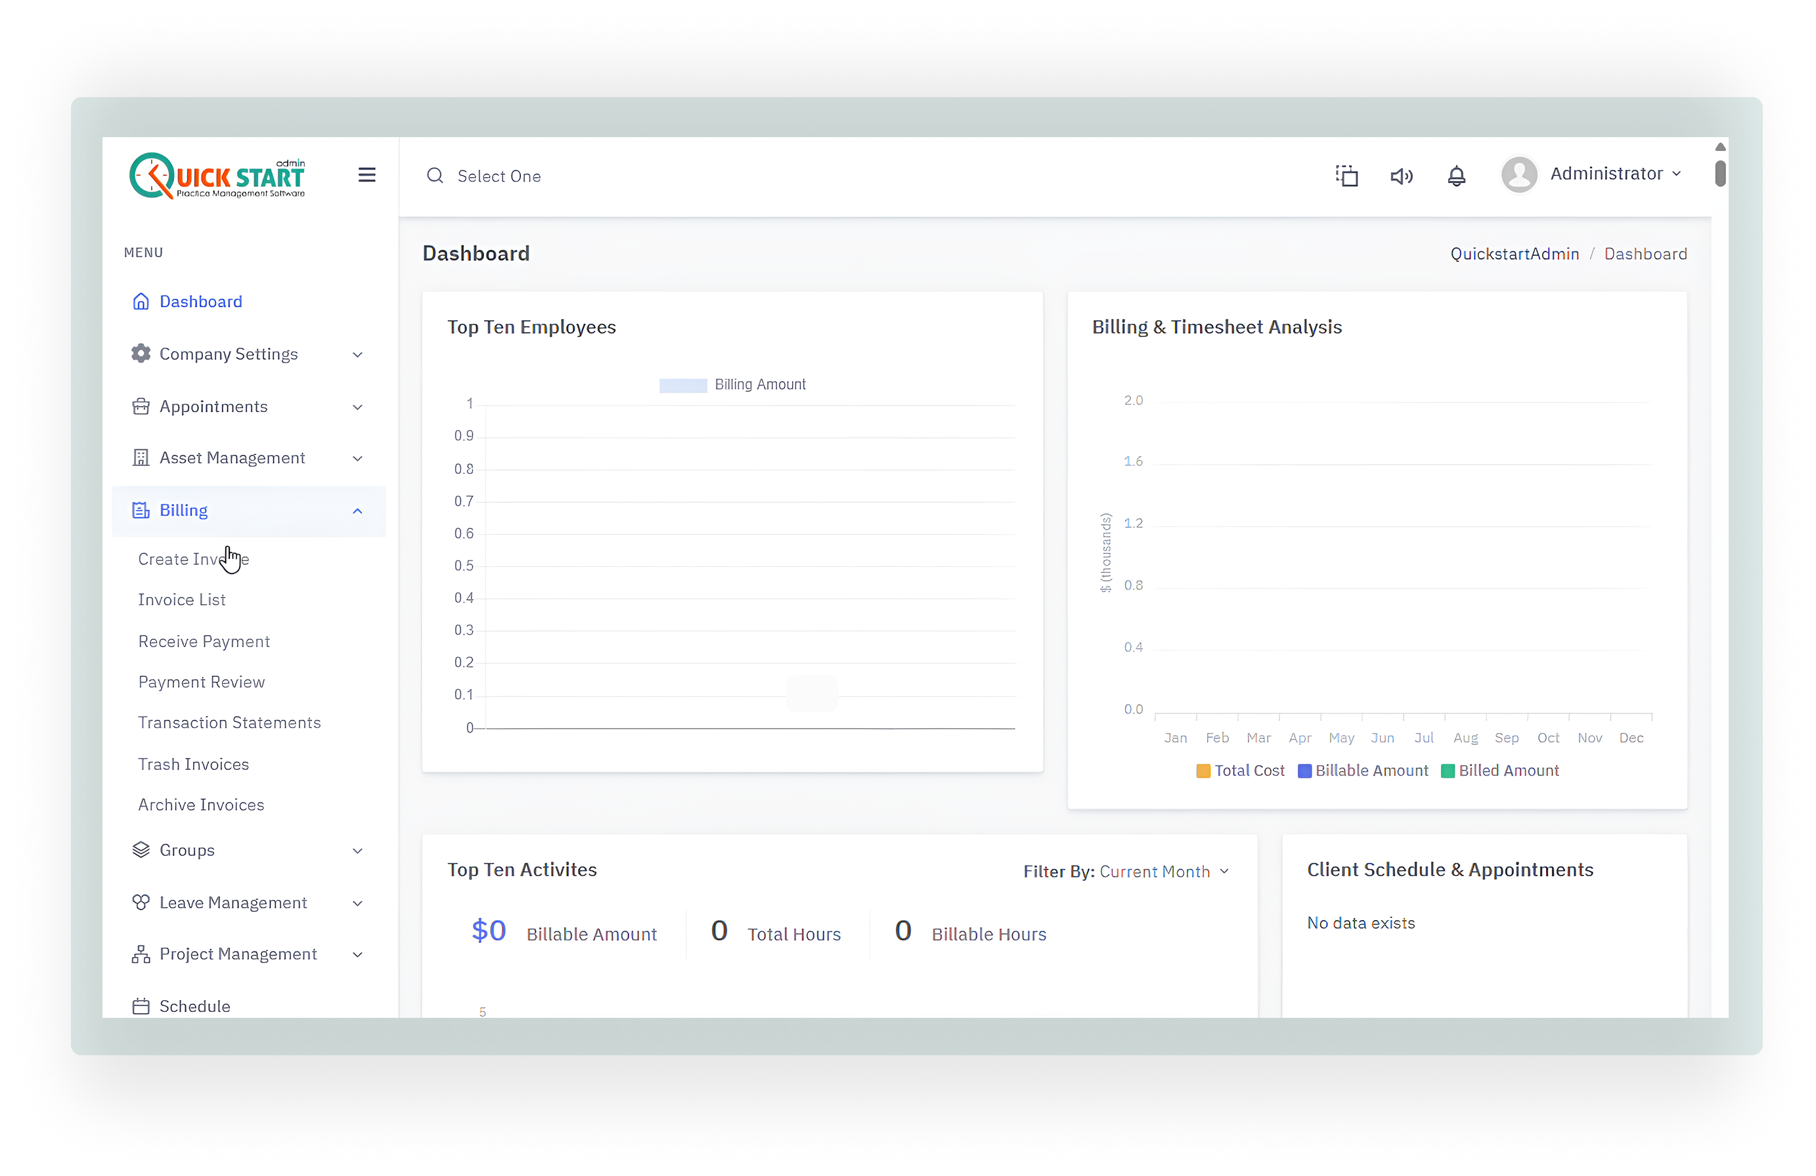Open notifications via the bell icon
Viewport: 1816px width, 1176px height.
pos(1456,175)
